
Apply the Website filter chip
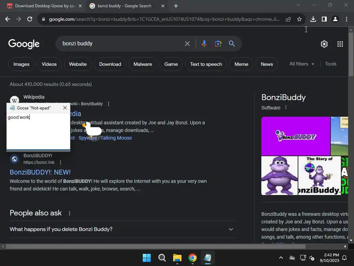(78, 64)
